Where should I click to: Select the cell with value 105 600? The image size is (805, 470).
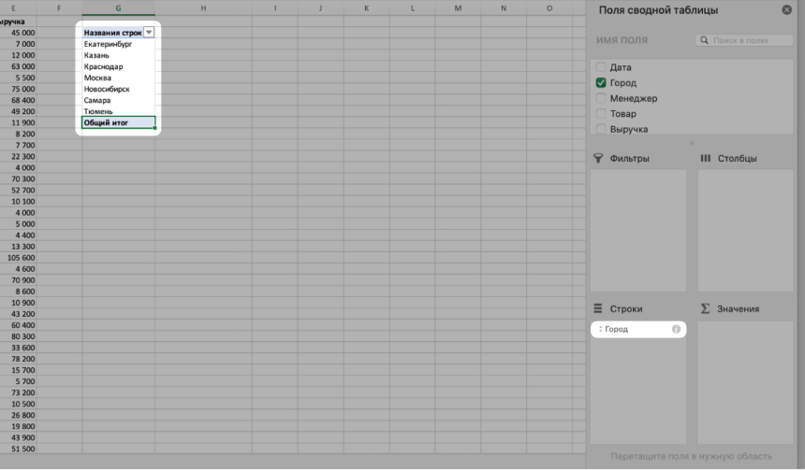tap(18, 258)
